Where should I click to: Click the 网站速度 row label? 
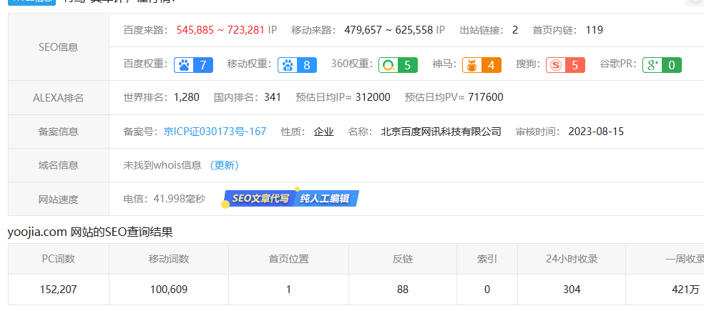[x=59, y=199]
